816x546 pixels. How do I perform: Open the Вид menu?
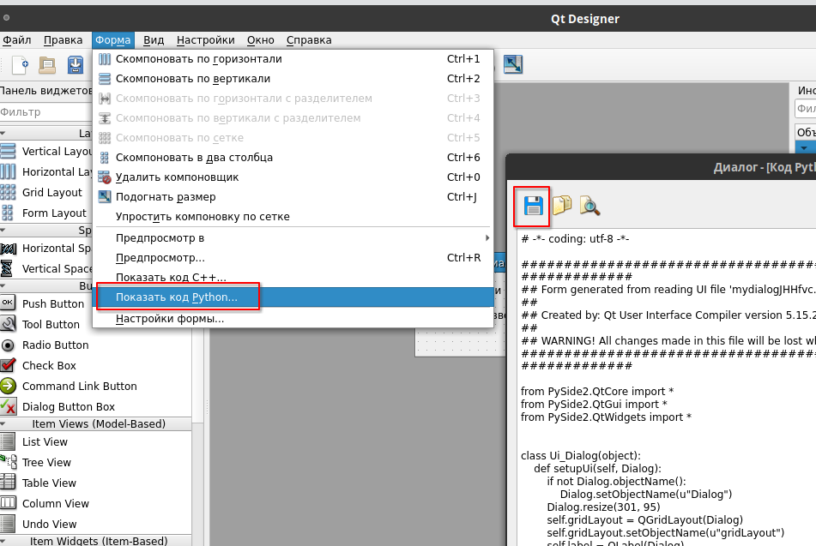pyautogui.click(x=154, y=39)
